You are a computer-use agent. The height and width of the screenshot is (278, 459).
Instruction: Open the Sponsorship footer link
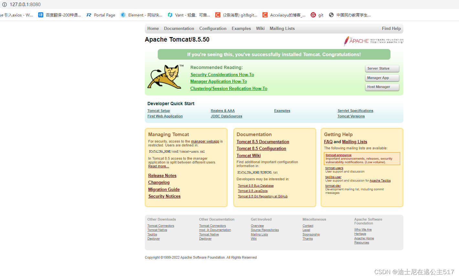point(311,234)
